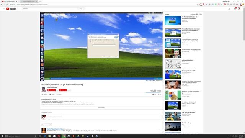Open Opera browser from the taskbar

(x=59, y=136)
